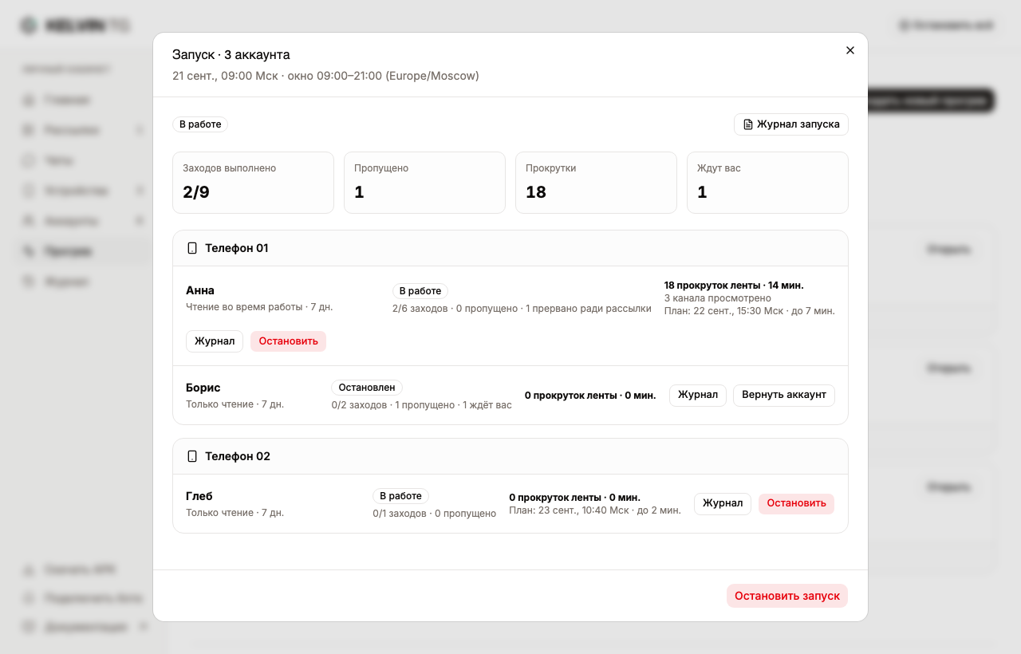Stop account Анна with Остановить

pyautogui.click(x=289, y=341)
